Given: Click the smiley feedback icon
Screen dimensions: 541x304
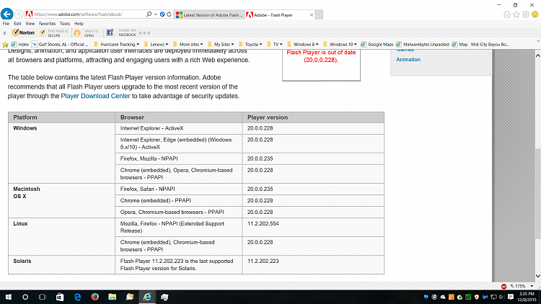Looking at the screenshot, I should [535, 14].
